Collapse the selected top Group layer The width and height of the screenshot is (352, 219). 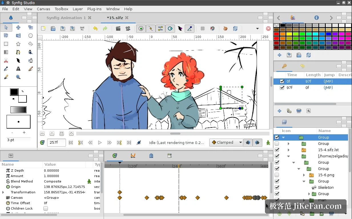click(x=283, y=137)
